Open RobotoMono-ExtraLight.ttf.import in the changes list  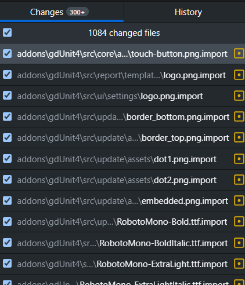(x=123, y=264)
